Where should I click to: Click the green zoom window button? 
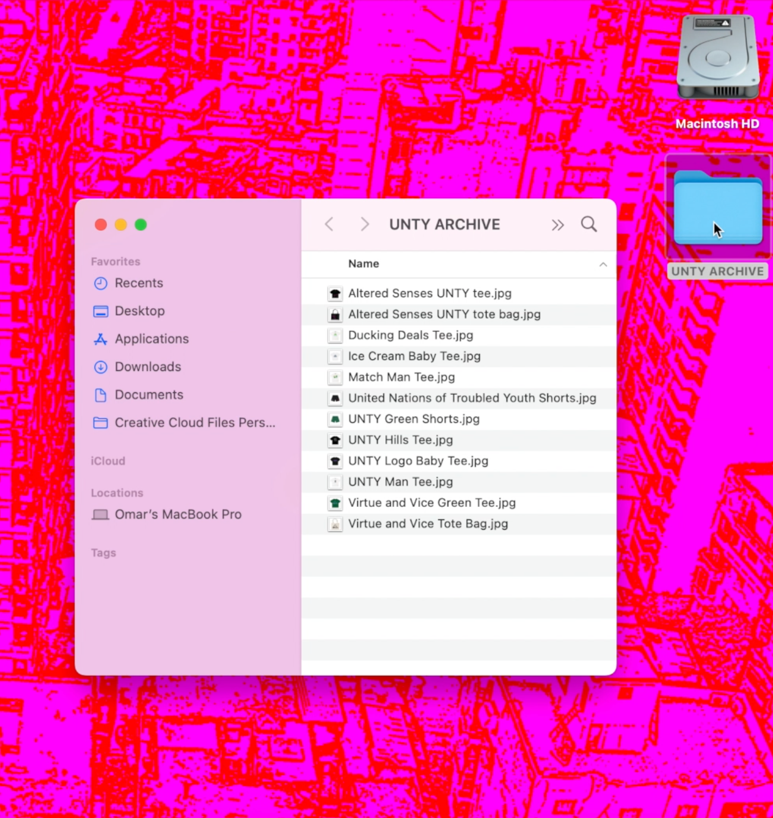(x=141, y=224)
